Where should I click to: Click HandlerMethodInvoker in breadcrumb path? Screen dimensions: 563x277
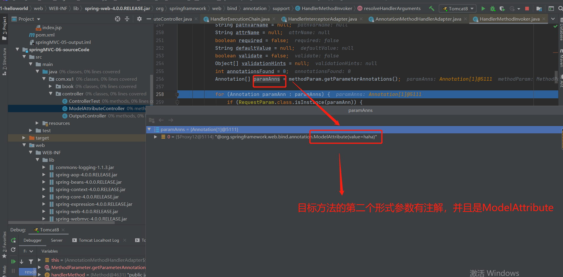click(x=327, y=9)
